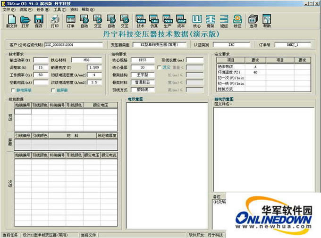Image resolution: width=321 pixels, height=238 pixels.
Task: Select the 技术 (Technical) toolbar icon
Action: click(x=140, y=21)
